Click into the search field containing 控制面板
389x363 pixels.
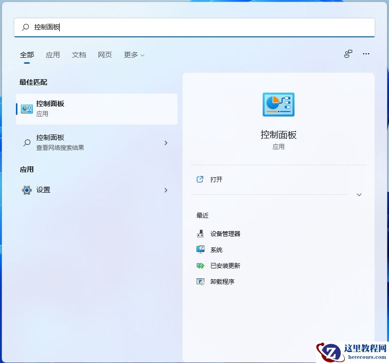pos(194,27)
